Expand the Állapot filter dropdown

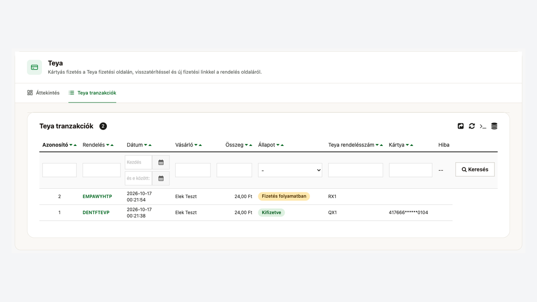tap(290, 170)
